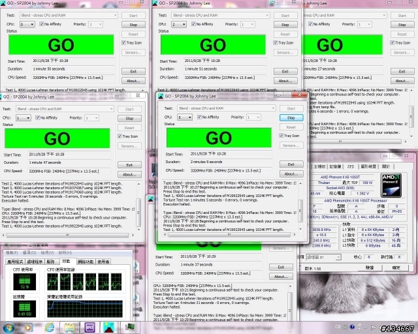418x334 pixels.
Task: Open Priority dropdown in CPU 0 window
Action: (96, 25)
